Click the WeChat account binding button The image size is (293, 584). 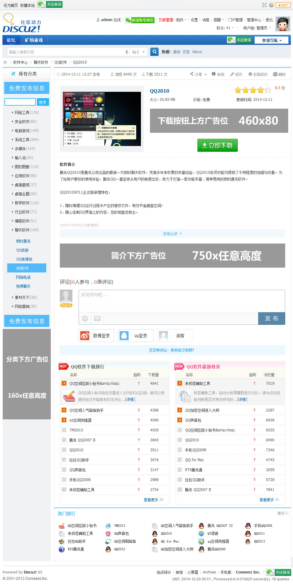[140, 20]
